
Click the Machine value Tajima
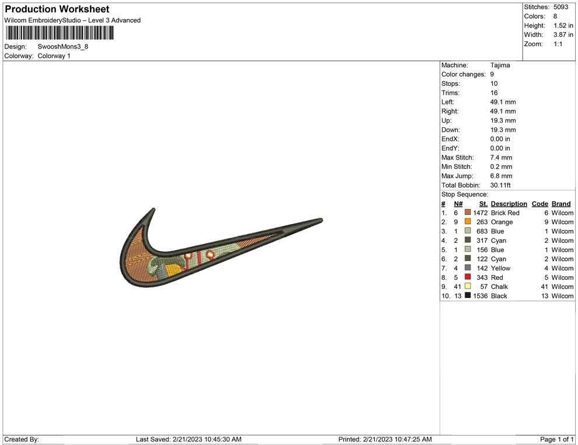point(500,65)
